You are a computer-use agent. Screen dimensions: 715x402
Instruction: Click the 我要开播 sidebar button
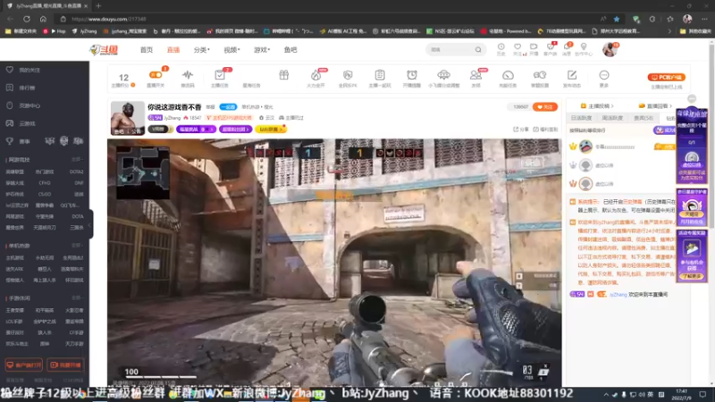pos(65,365)
